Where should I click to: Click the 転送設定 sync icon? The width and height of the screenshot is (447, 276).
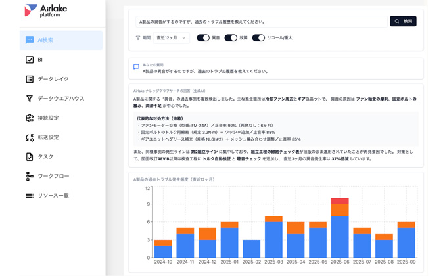(30, 137)
